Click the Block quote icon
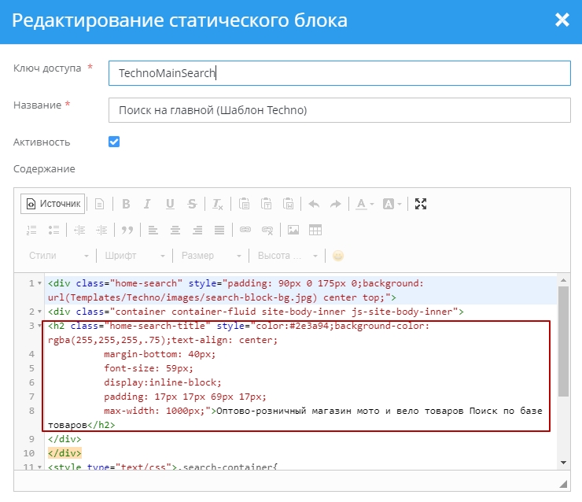The height and width of the screenshot is (502, 582). coord(126,230)
